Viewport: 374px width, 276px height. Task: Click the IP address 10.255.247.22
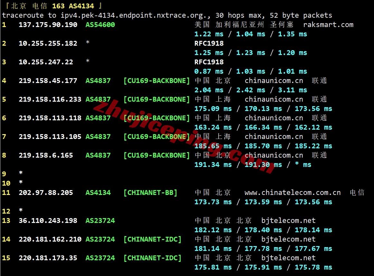46,62
